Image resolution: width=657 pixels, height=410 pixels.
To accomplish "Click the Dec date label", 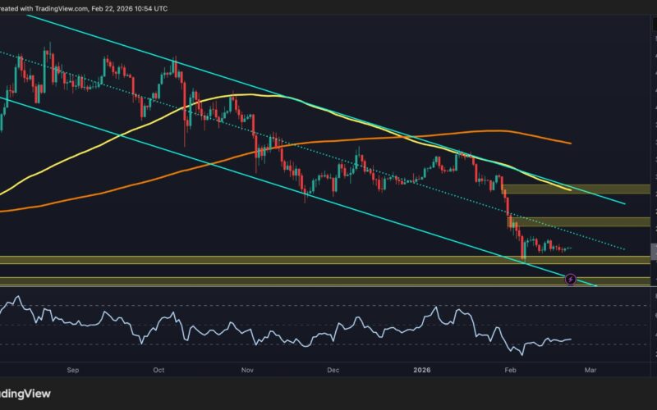I will [x=333, y=371].
